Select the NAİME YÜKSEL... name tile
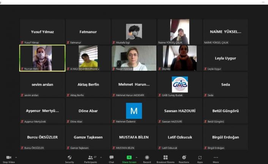Image resolution: width=268 pixels, height=164 pixels. [225, 32]
